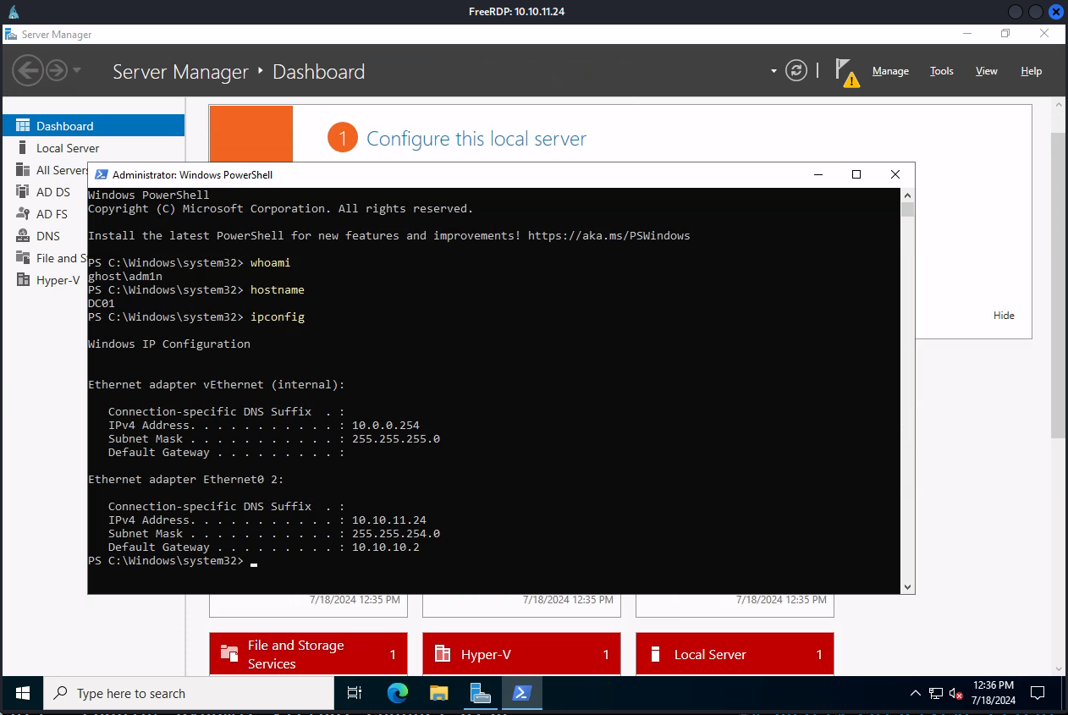
Task: Click the PowerShell scrollbar down arrow
Action: point(907,587)
